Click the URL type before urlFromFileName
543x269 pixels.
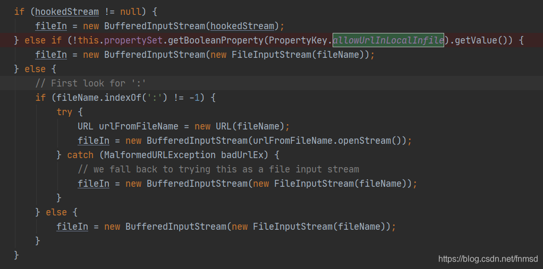point(86,126)
